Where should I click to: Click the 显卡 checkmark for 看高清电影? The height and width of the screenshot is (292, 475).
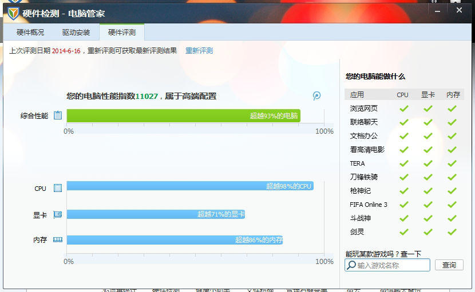(428, 150)
